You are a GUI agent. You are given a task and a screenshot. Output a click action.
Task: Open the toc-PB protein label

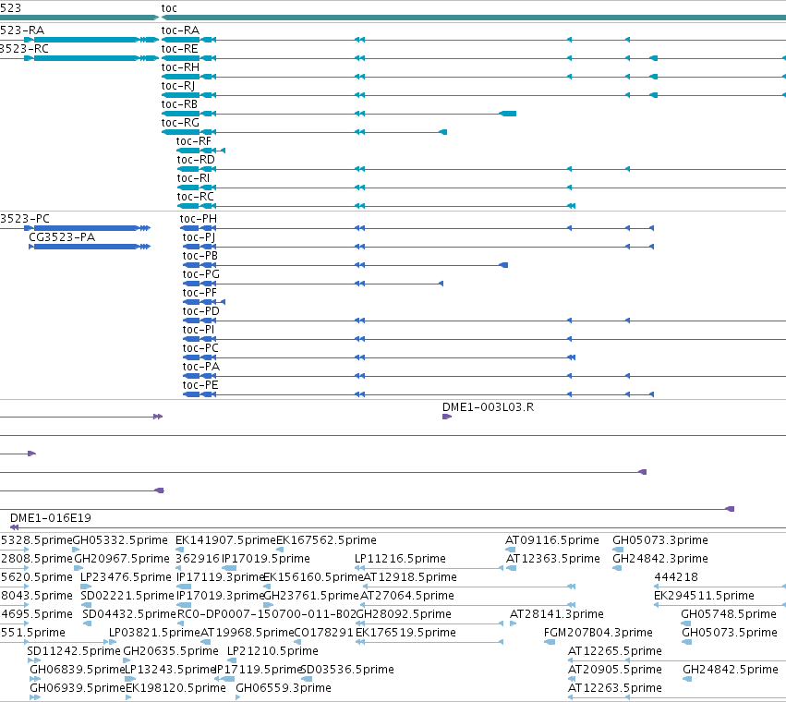[x=200, y=256]
